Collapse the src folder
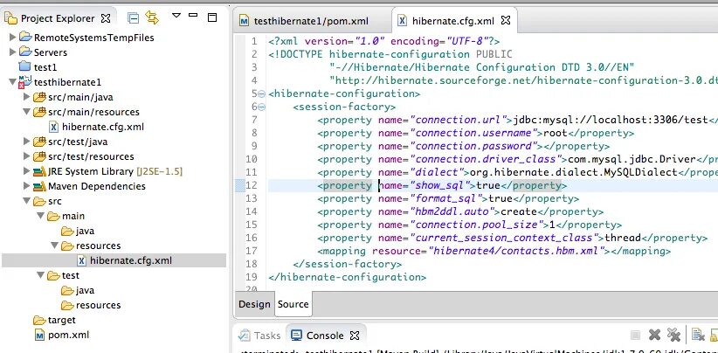The image size is (718, 353). pyautogui.click(x=26, y=201)
